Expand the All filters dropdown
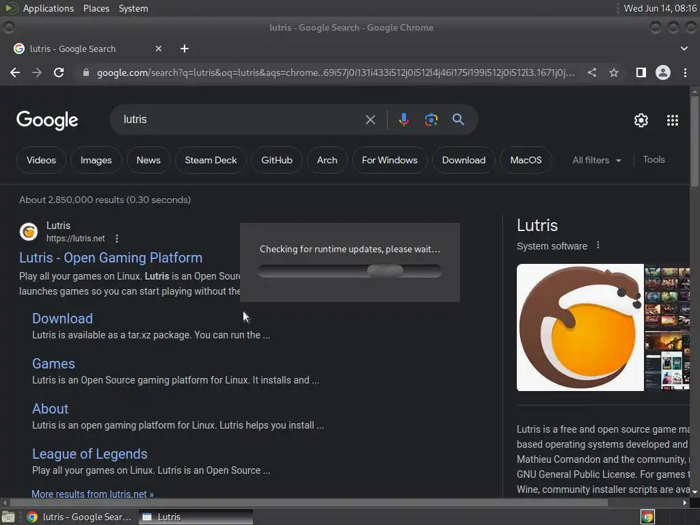 [596, 160]
